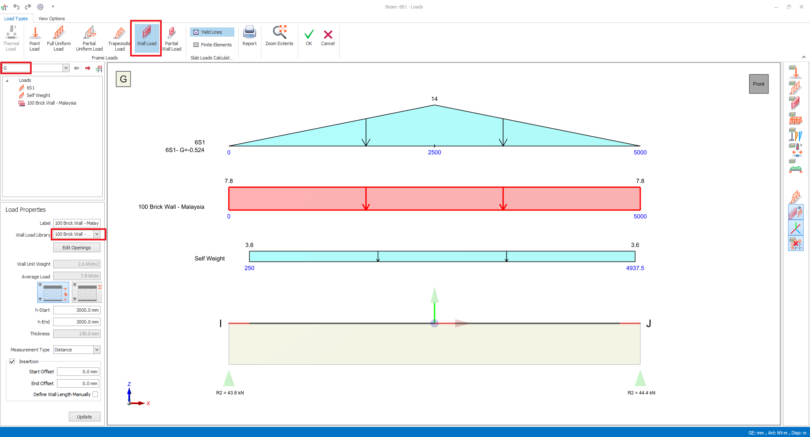810x437 pixels.
Task: Open the Measurement Type dropdown
Action: click(97, 350)
